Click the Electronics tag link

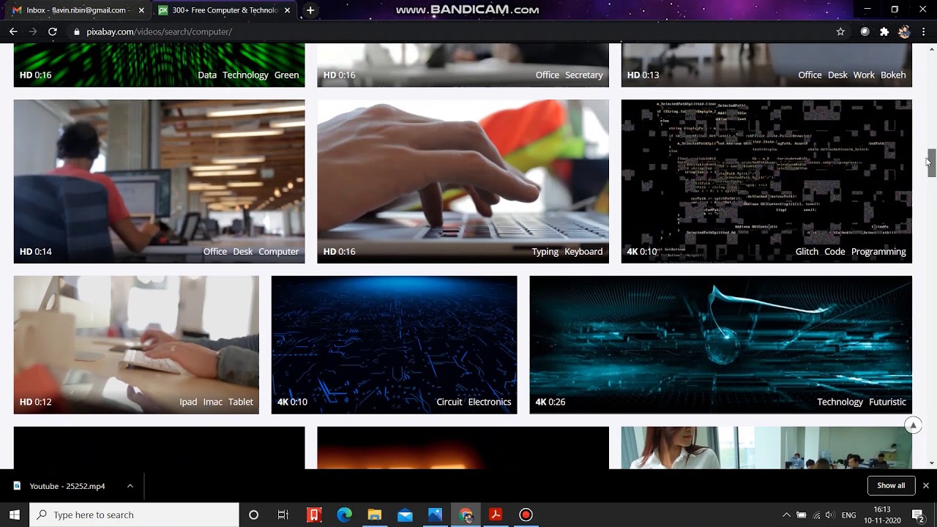click(x=490, y=402)
